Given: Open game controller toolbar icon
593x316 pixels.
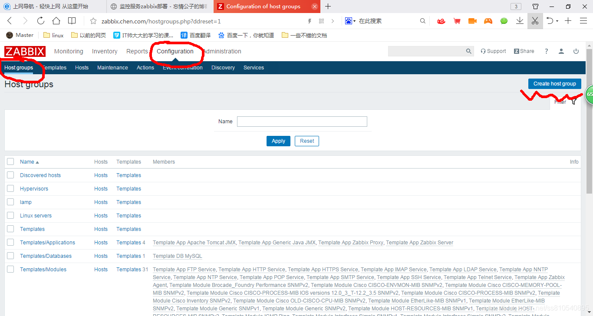Looking at the screenshot, I should 488,21.
